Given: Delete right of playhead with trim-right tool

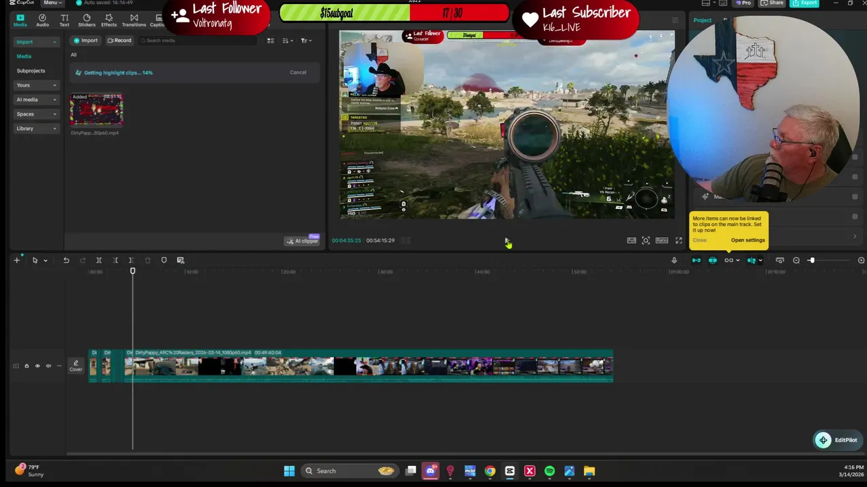Looking at the screenshot, I should pyautogui.click(x=131, y=260).
